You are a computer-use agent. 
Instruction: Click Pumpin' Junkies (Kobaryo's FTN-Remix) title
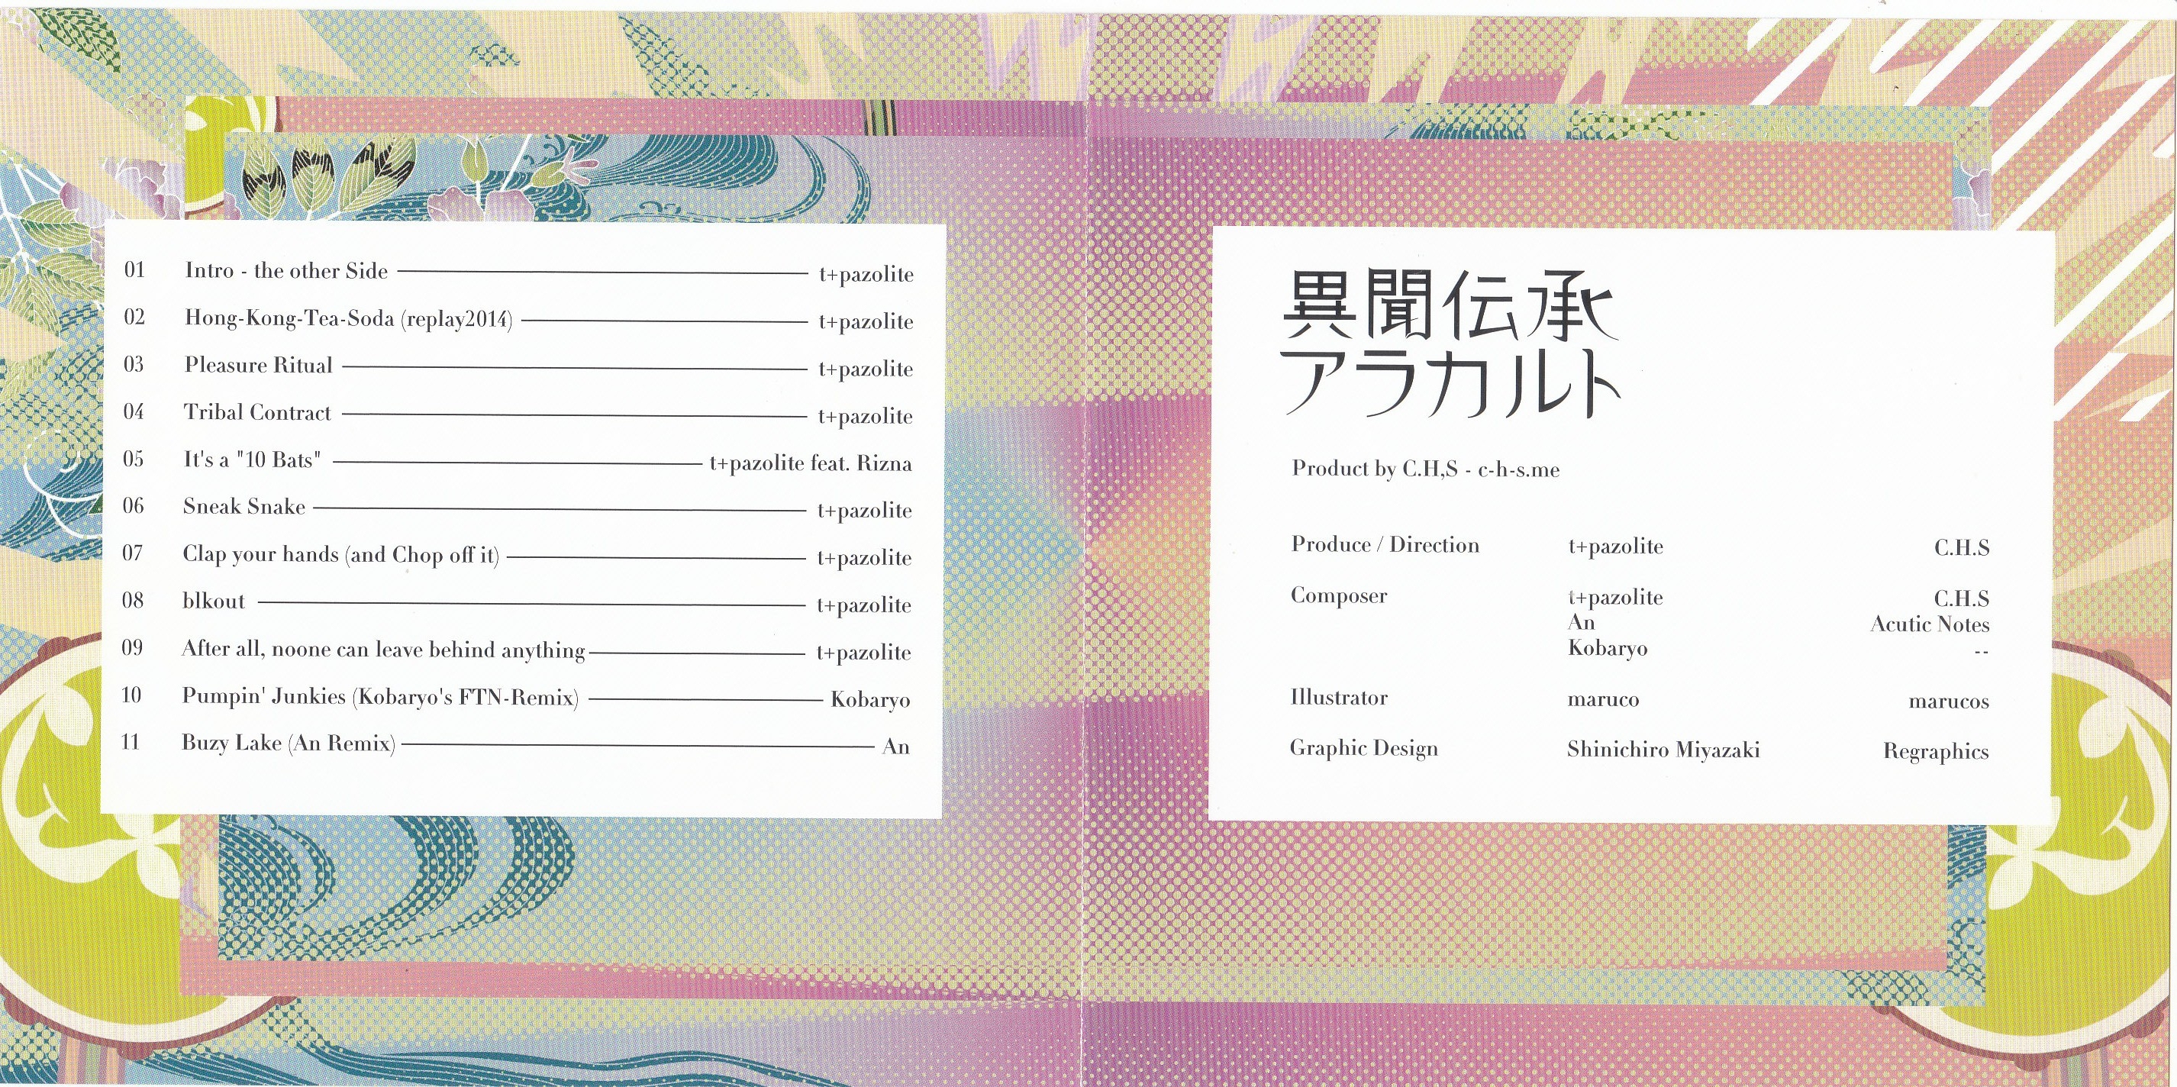[380, 696]
